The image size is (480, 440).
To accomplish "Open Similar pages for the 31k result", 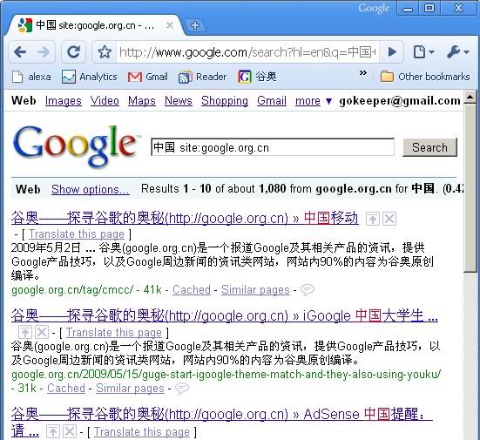I will [x=130, y=389].
